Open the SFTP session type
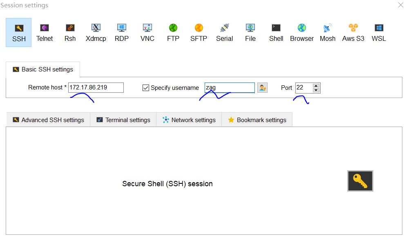 tap(199, 32)
